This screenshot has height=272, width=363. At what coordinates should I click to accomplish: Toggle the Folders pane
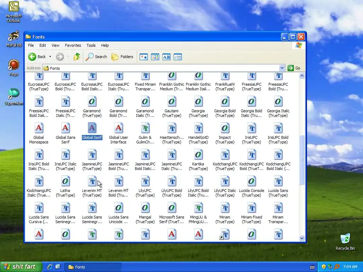click(x=122, y=57)
